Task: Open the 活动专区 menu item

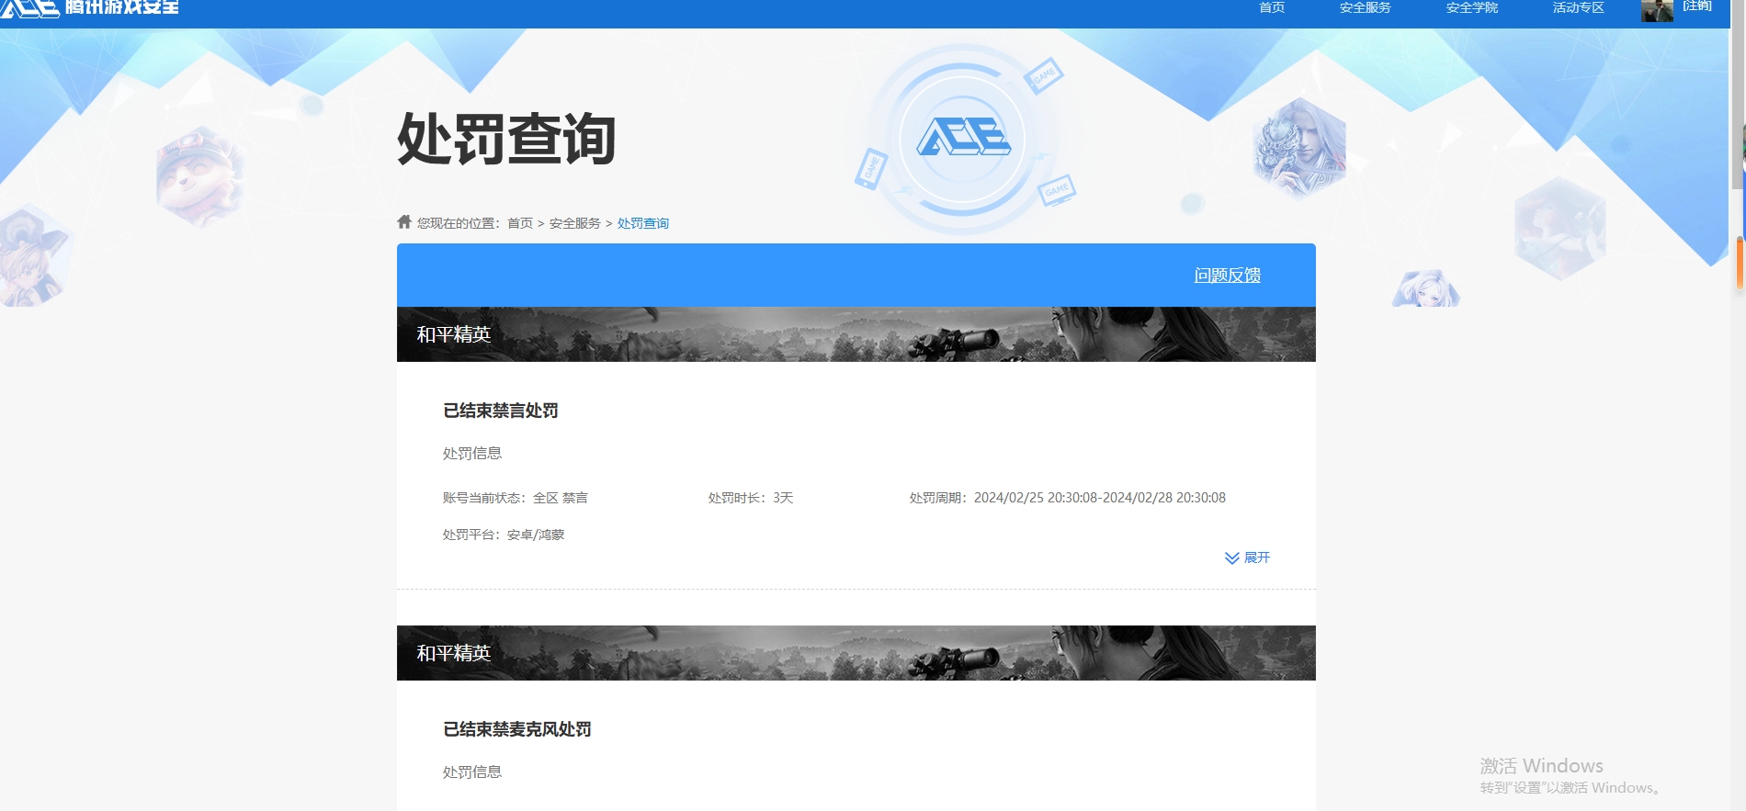Action: [1578, 7]
